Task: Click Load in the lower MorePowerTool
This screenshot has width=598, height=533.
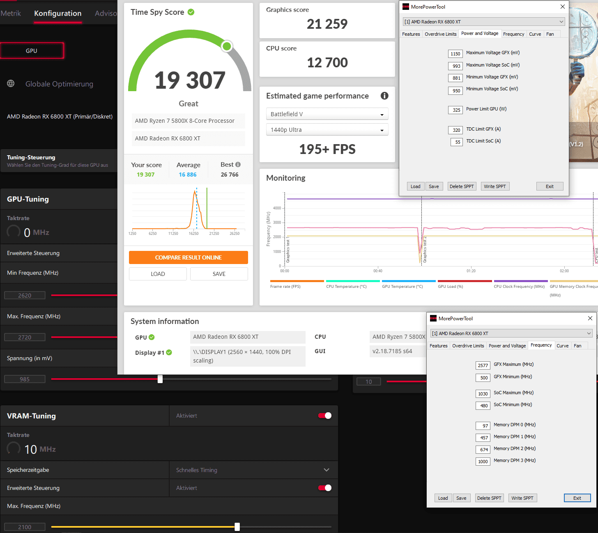Action: [x=443, y=498]
